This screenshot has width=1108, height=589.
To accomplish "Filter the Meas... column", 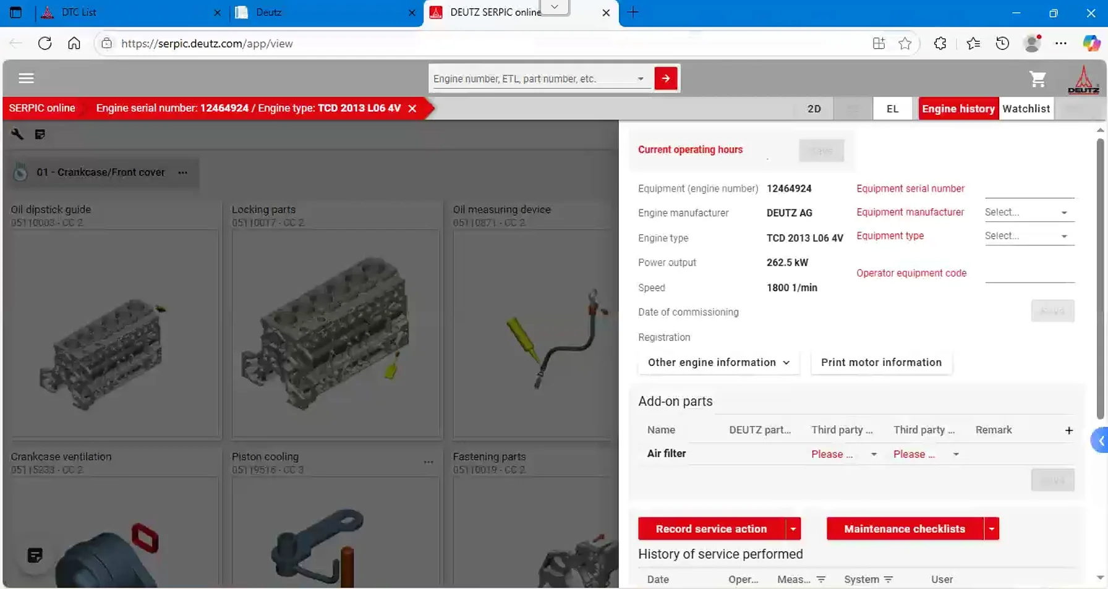I will [821, 580].
